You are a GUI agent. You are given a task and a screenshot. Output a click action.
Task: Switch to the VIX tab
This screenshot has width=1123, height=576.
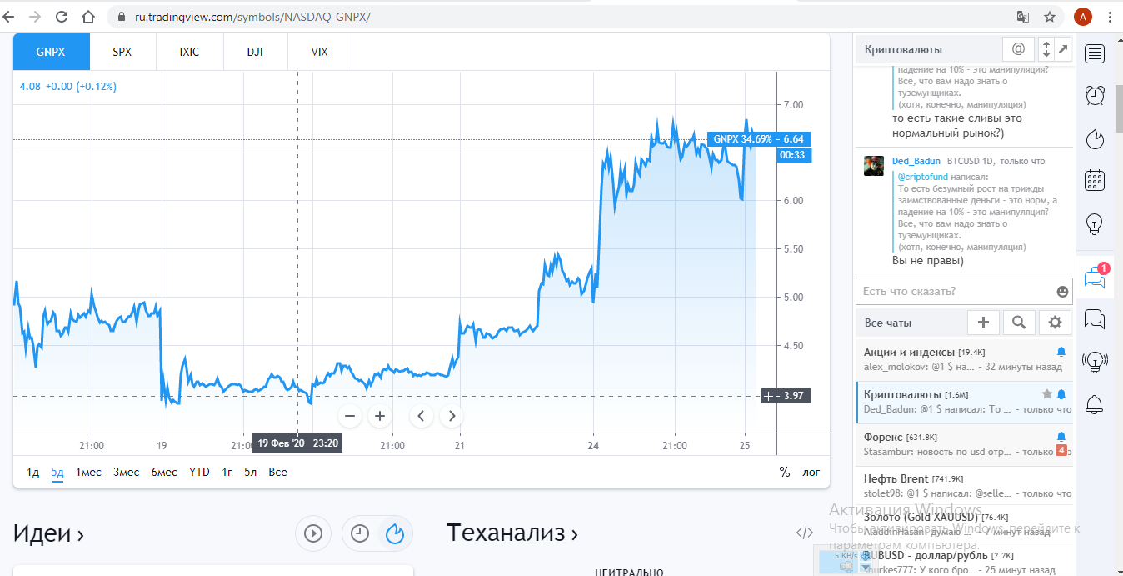pos(319,52)
